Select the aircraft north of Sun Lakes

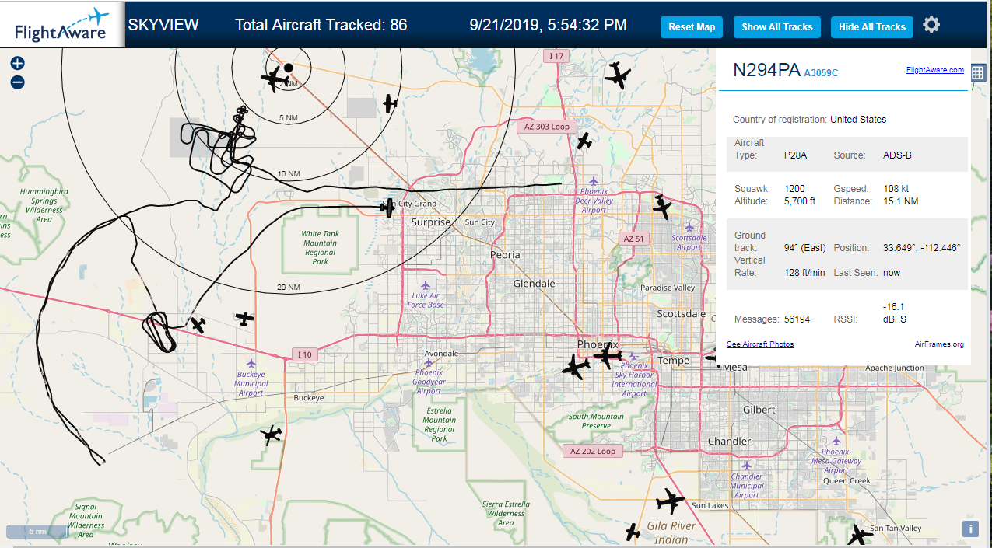pos(670,501)
